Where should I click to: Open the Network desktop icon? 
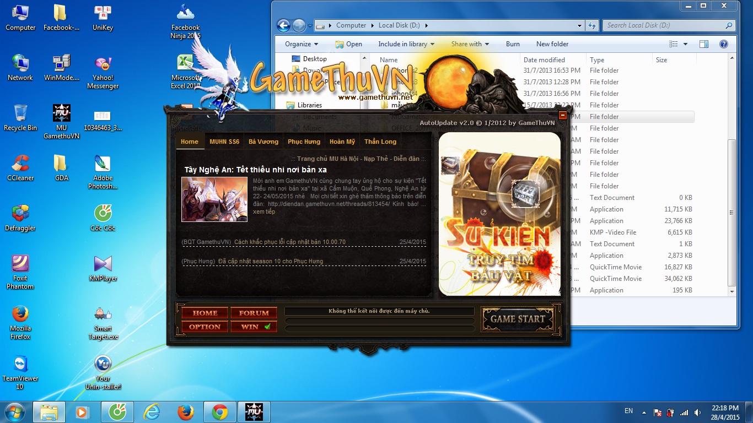tap(20, 68)
